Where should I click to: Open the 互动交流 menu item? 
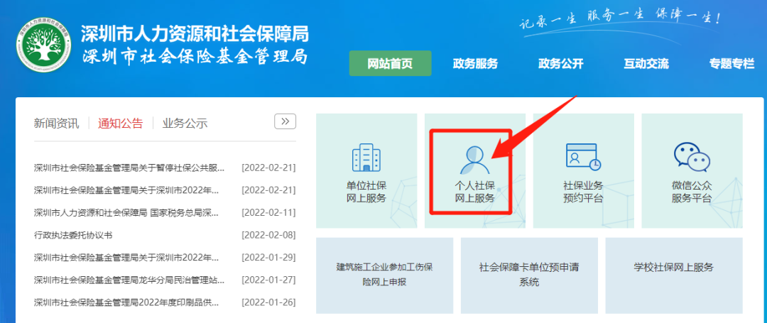(x=646, y=63)
